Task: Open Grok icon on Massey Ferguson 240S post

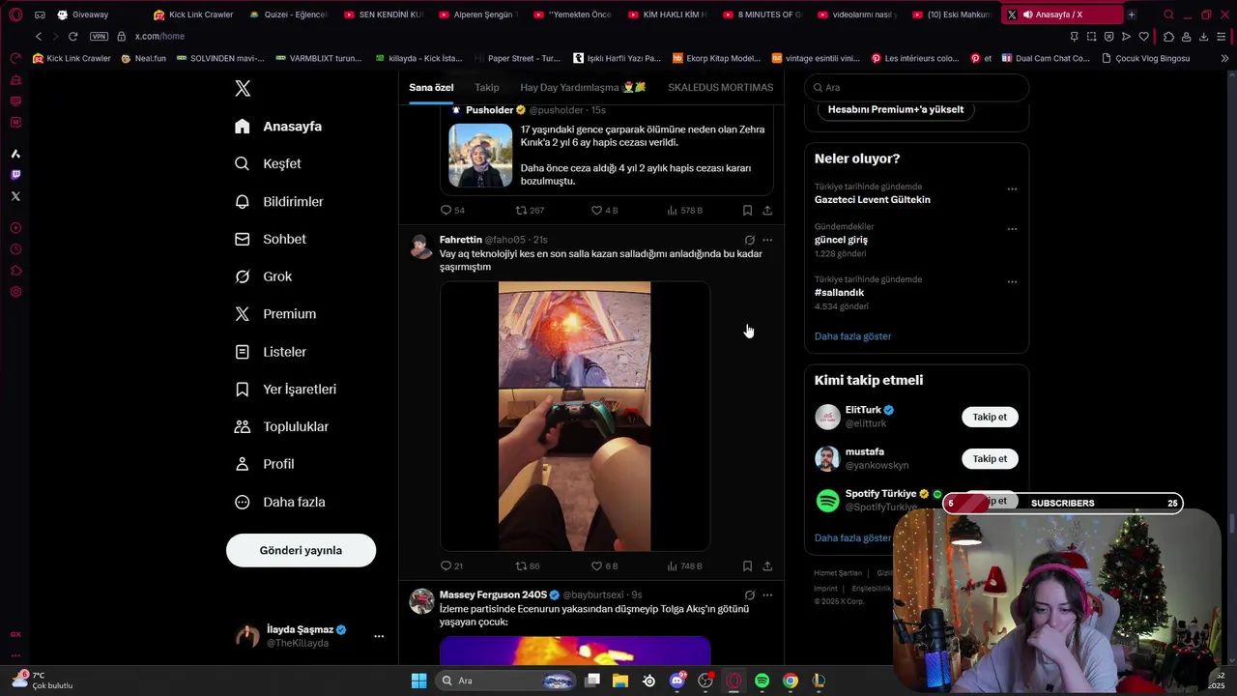Action: click(x=749, y=594)
